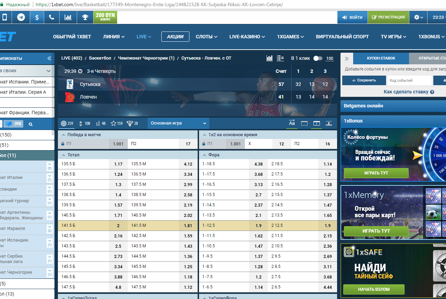Click the live stream monitor filter (93)
This screenshot has height=299, width=446.
pos(13,123)
